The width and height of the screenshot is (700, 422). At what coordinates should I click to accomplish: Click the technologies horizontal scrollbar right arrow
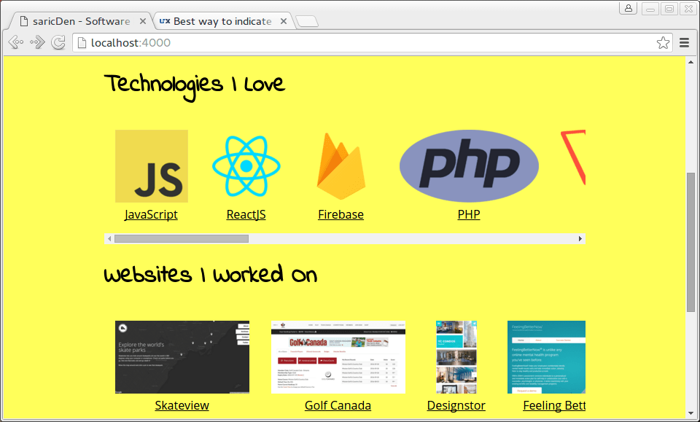pyautogui.click(x=580, y=238)
